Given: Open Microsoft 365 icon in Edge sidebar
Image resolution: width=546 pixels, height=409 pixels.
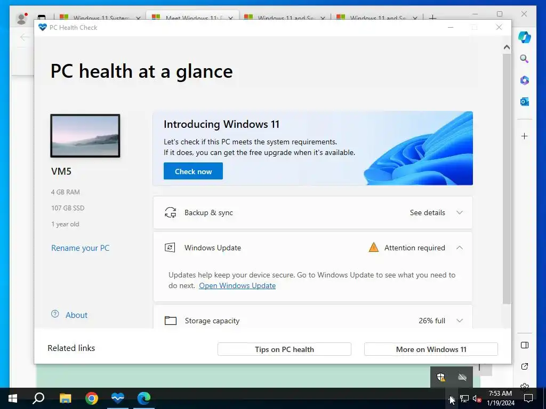Looking at the screenshot, I should click(x=525, y=80).
